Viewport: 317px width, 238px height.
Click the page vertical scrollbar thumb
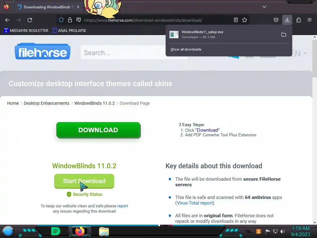(315, 59)
